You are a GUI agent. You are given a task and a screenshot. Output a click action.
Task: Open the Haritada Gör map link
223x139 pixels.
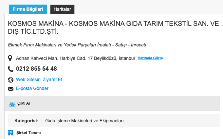(x=148, y=58)
